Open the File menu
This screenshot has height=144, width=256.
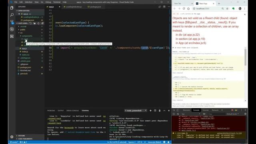pyautogui.click(x=16, y=2)
